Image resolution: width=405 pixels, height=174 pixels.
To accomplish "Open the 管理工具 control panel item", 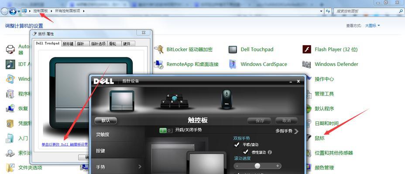I will pyautogui.click(x=324, y=94).
